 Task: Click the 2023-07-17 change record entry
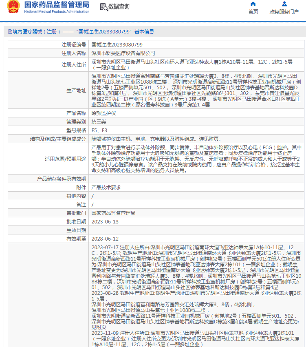pyautogui.click(x=196, y=267)
